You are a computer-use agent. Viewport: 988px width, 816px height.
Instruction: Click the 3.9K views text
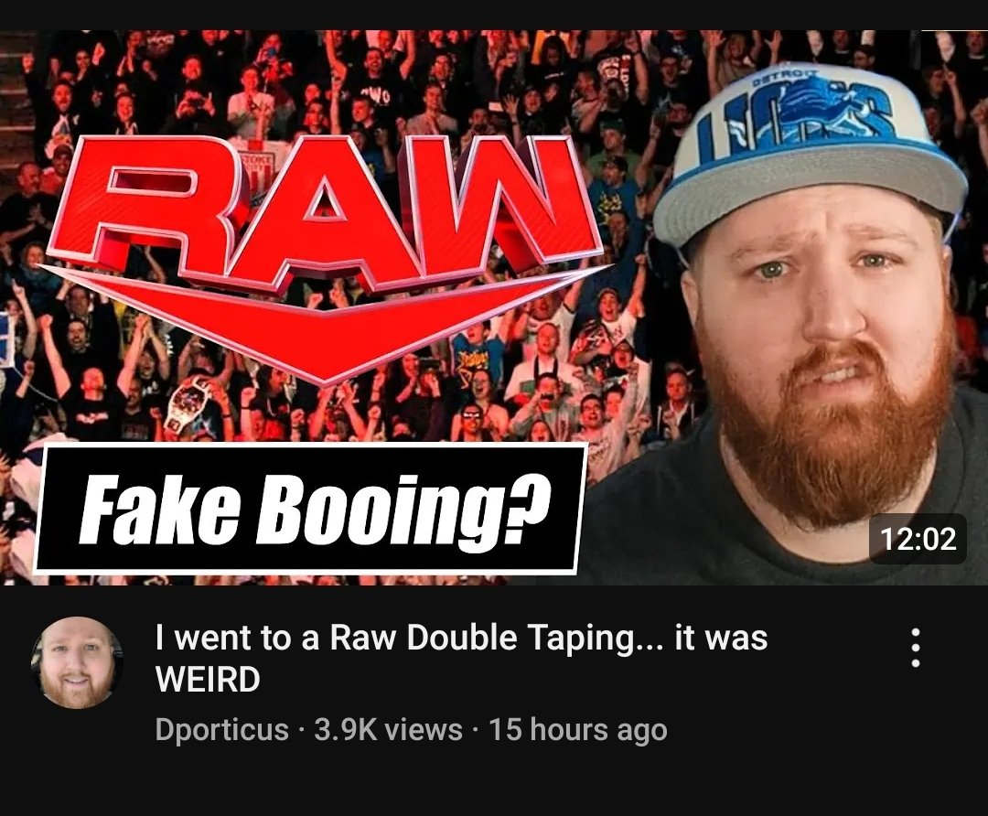click(x=388, y=730)
